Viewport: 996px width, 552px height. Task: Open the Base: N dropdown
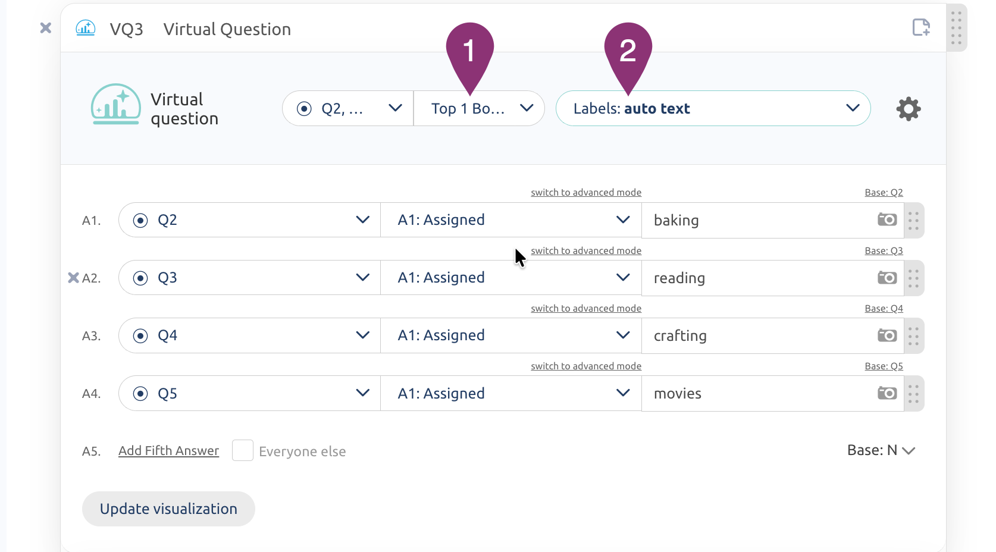(881, 450)
